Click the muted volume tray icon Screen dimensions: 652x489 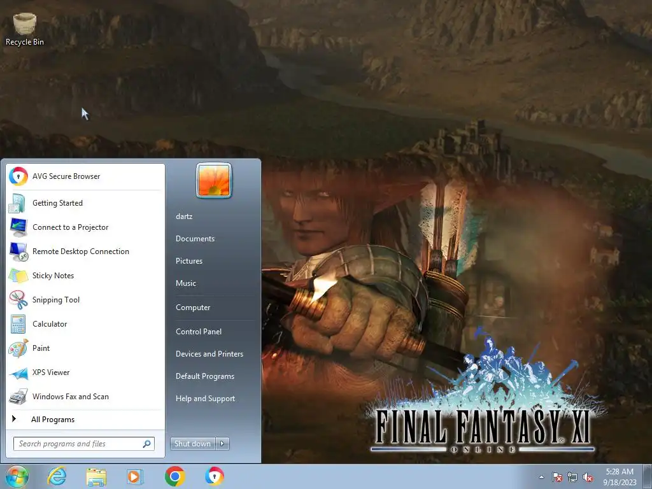(x=588, y=478)
